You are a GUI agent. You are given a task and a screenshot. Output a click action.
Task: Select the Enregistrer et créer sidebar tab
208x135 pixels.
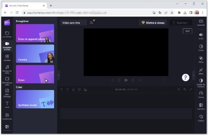7,46
